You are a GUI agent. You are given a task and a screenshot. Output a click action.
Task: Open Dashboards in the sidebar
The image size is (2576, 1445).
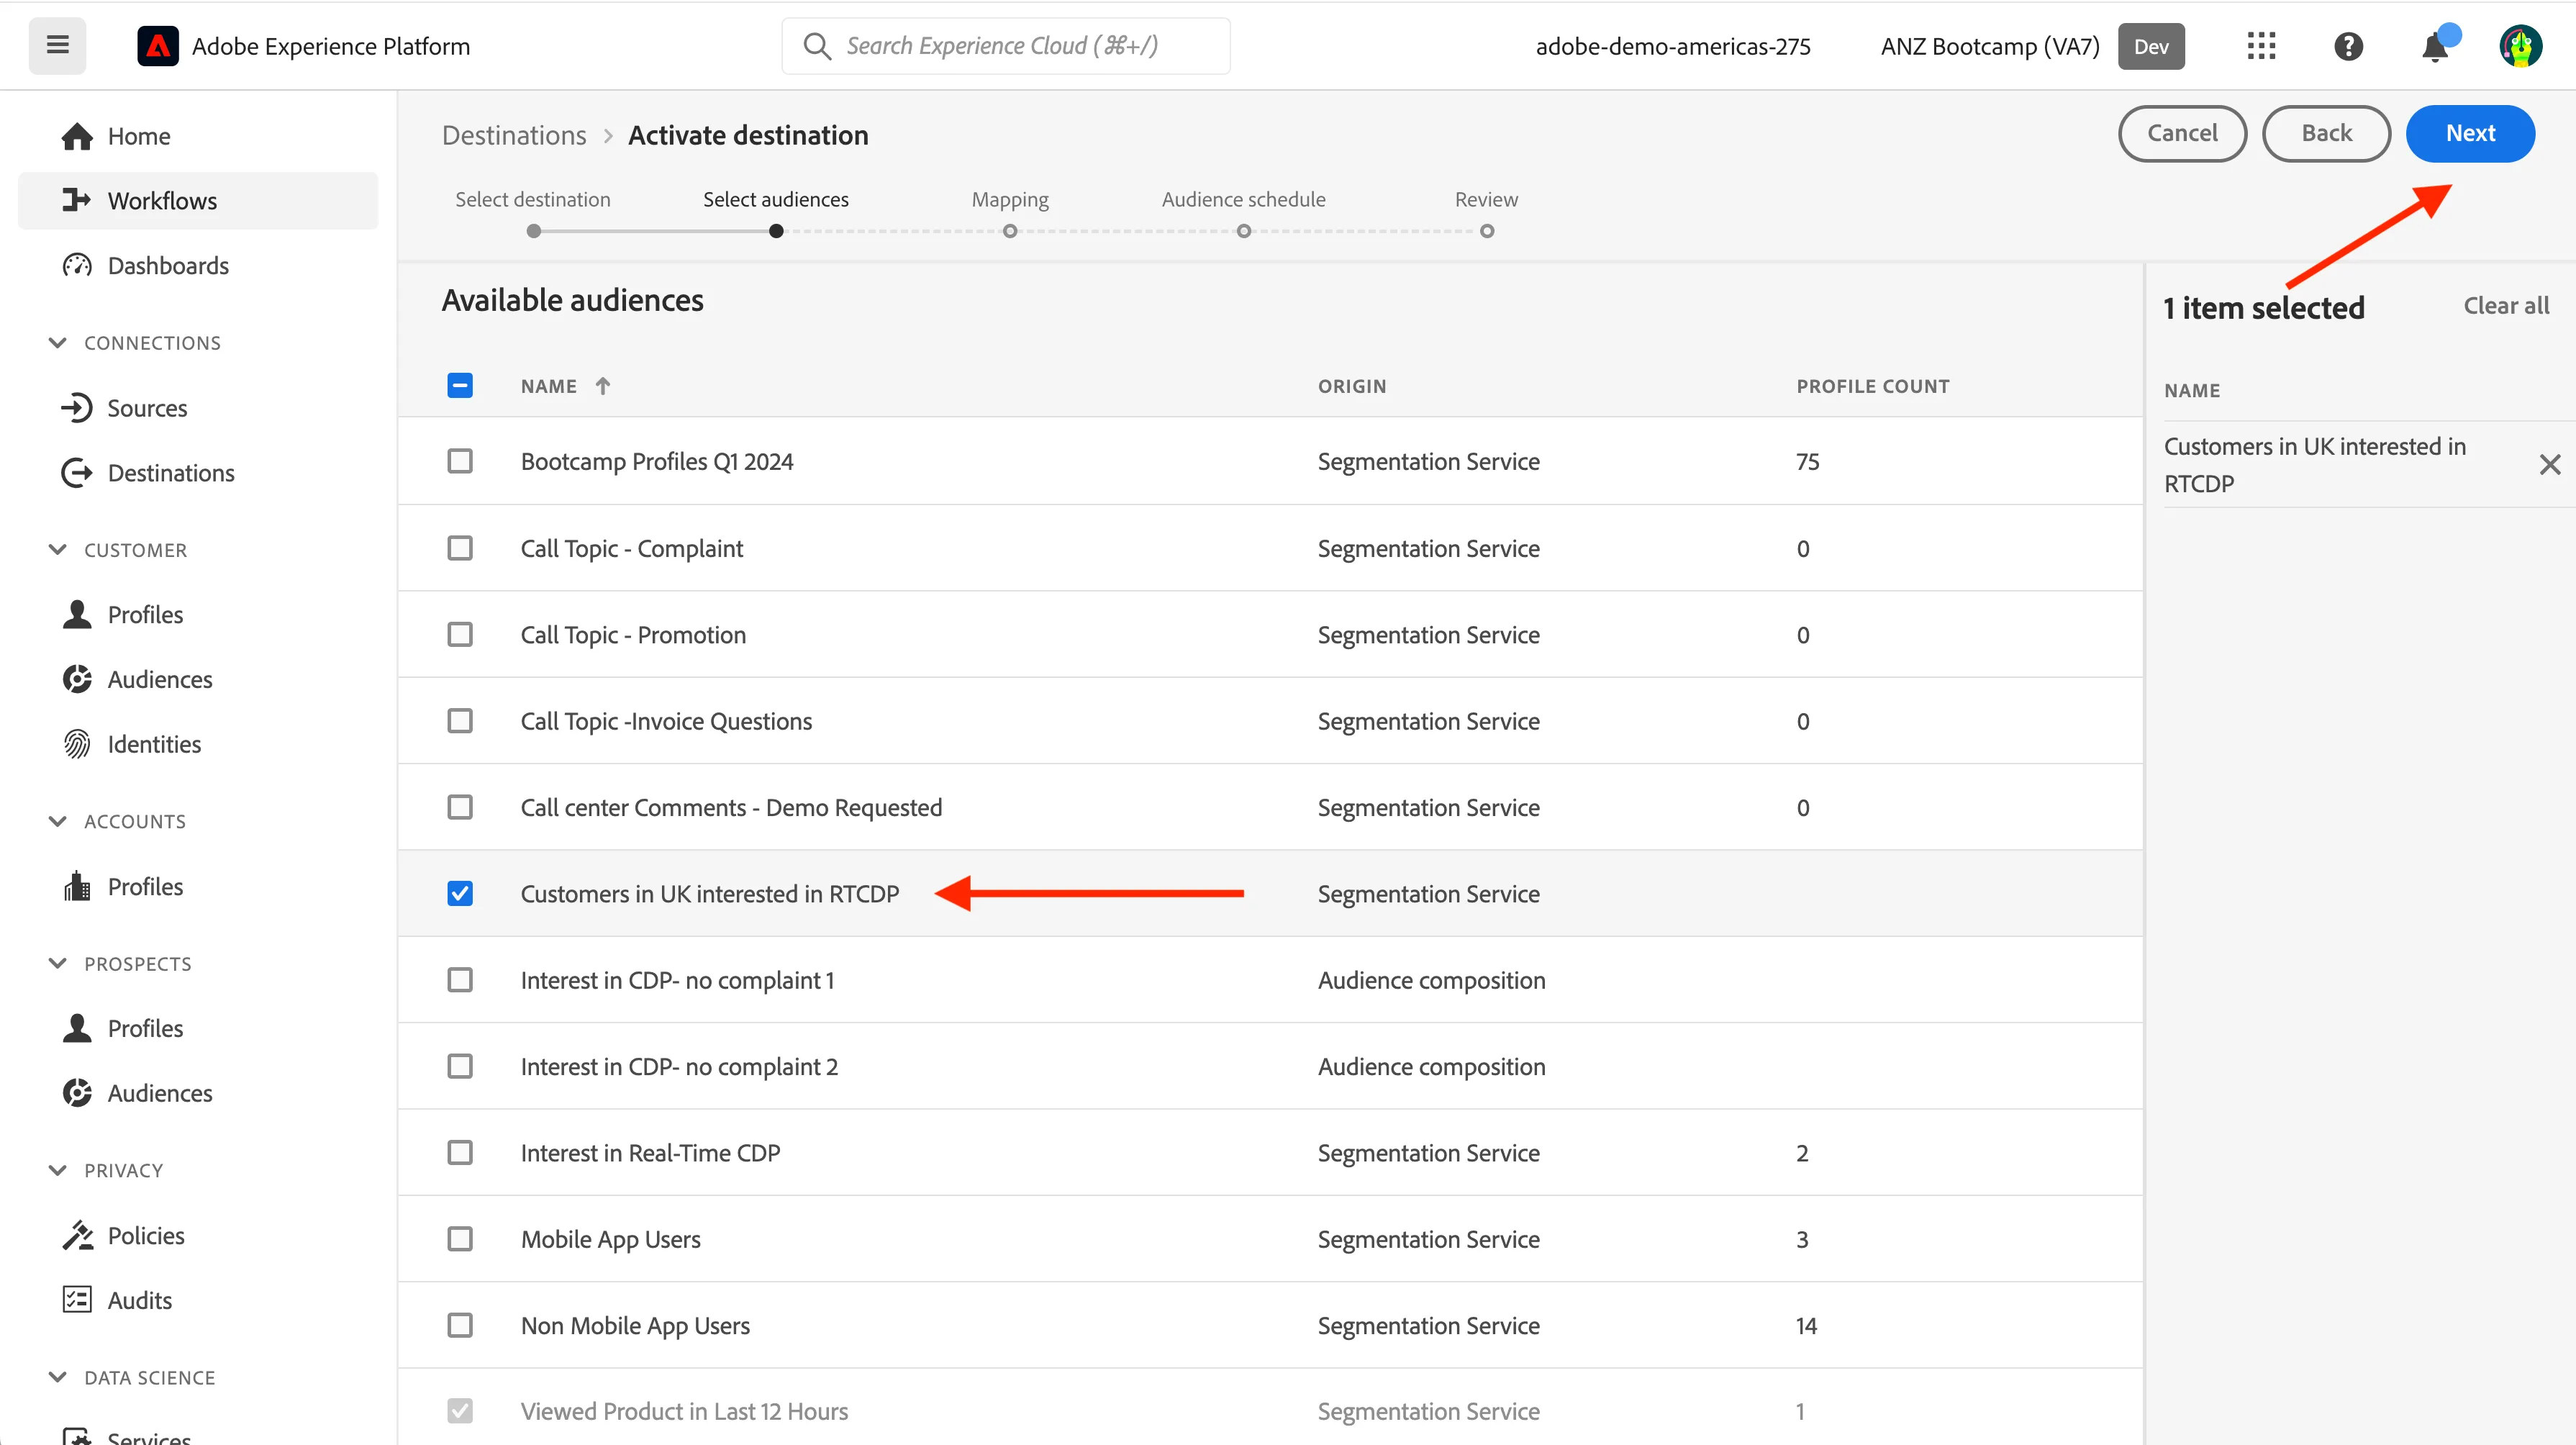(198, 265)
